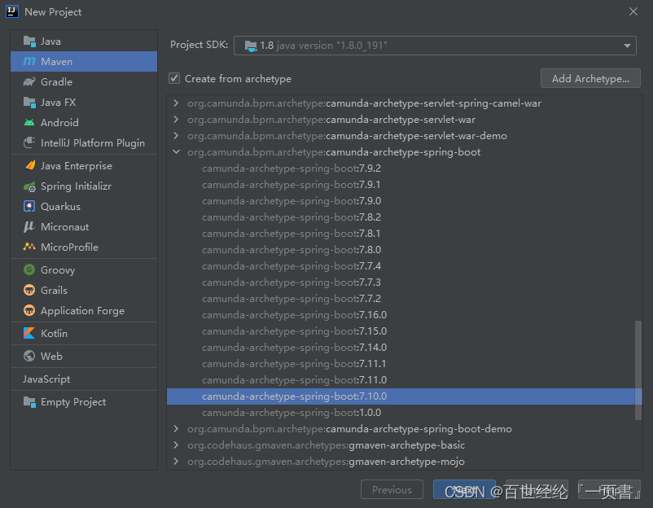Select camunda-archetype-spring-boot:7.15.0
This screenshot has width=653, height=508.
click(295, 331)
